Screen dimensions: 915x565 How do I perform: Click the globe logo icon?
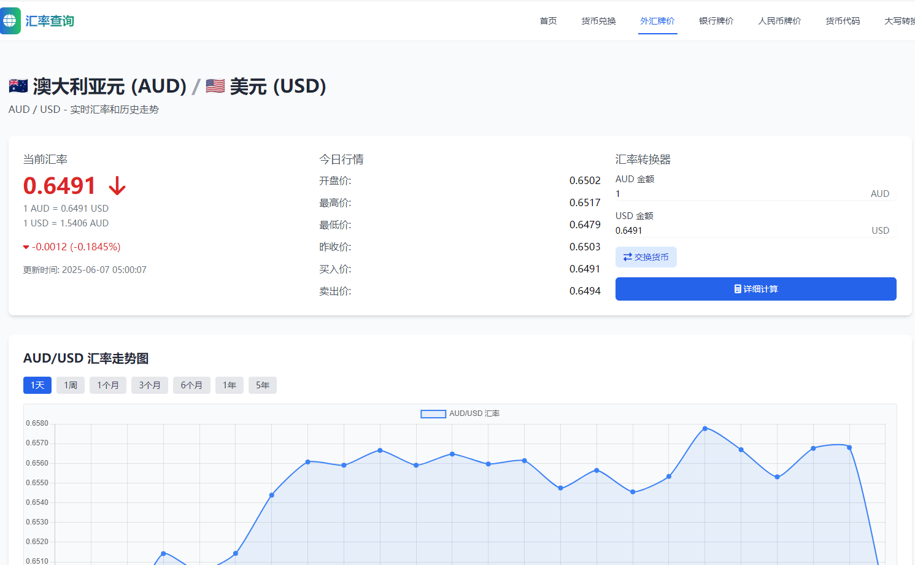pos(9,21)
